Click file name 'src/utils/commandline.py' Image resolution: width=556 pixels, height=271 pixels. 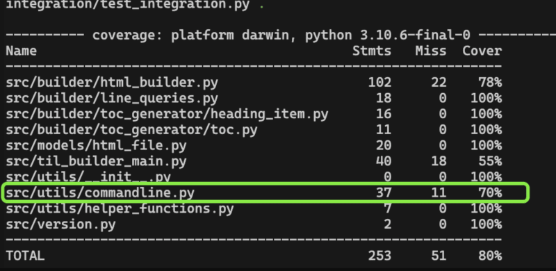(x=100, y=192)
